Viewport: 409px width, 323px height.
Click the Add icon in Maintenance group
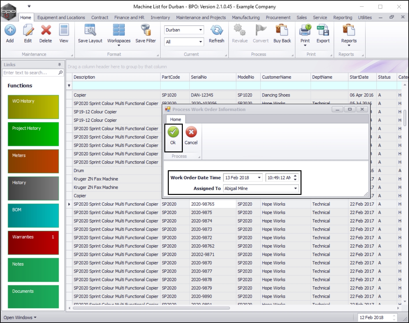(10, 30)
